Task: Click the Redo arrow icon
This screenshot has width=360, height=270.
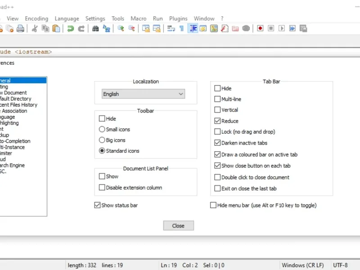Action: (x=81, y=28)
